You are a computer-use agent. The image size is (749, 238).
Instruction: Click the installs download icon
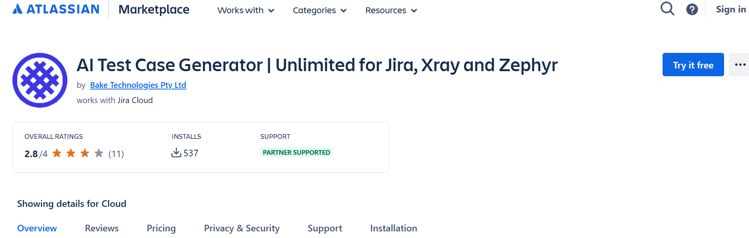176,152
